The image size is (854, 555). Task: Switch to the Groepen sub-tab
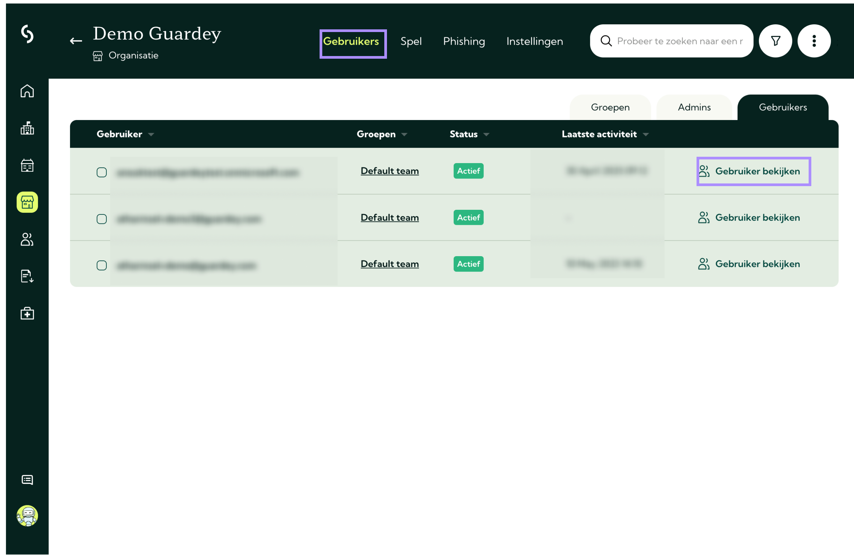[610, 107]
